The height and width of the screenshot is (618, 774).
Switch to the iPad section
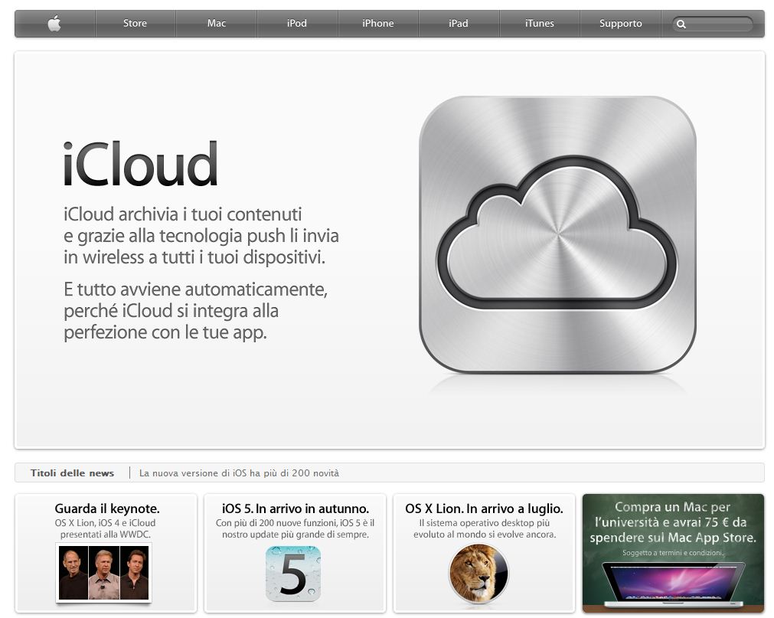[459, 24]
